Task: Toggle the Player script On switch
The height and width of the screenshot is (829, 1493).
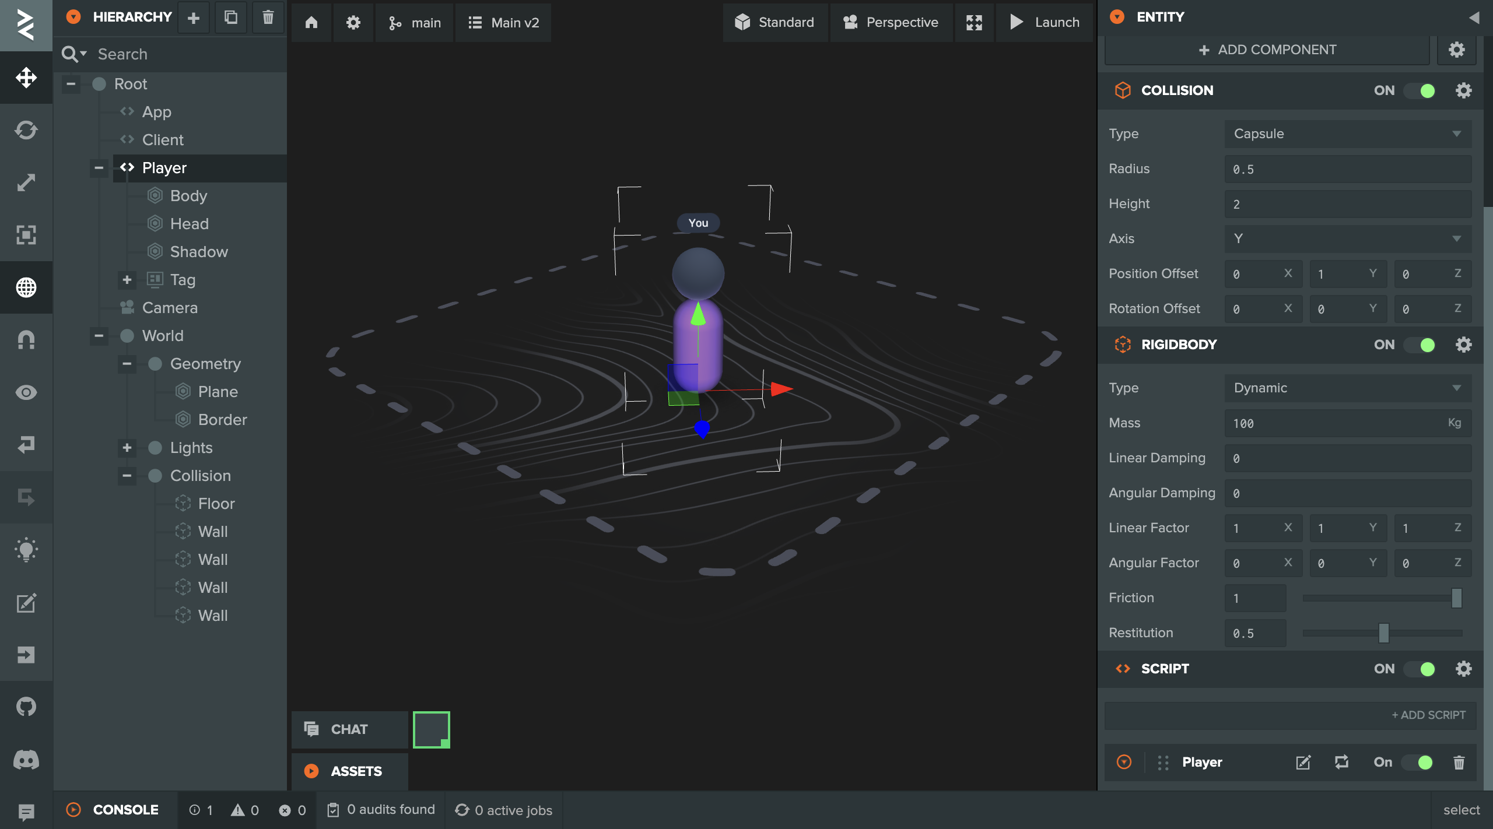Action: coord(1418,762)
